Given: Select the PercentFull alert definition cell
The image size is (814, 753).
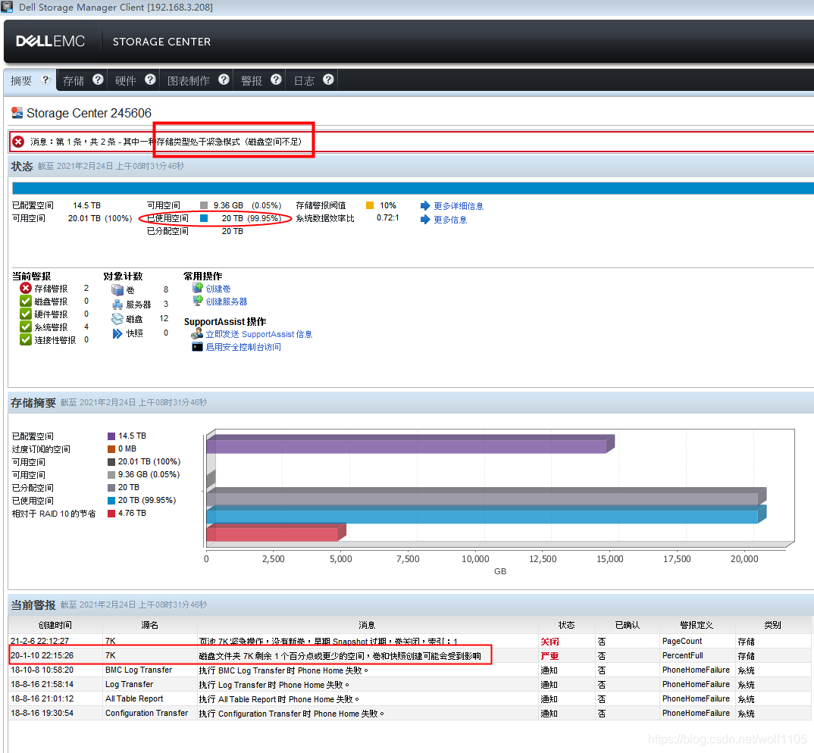Looking at the screenshot, I should click(x=697, y=655).
